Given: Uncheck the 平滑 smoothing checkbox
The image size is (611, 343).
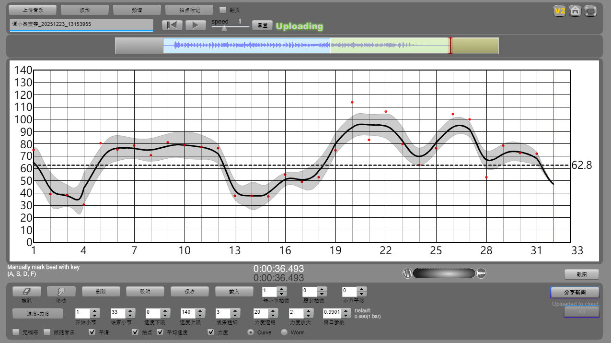Looking at the screenshot, I should pyautogui.click(x=92, y=332).
